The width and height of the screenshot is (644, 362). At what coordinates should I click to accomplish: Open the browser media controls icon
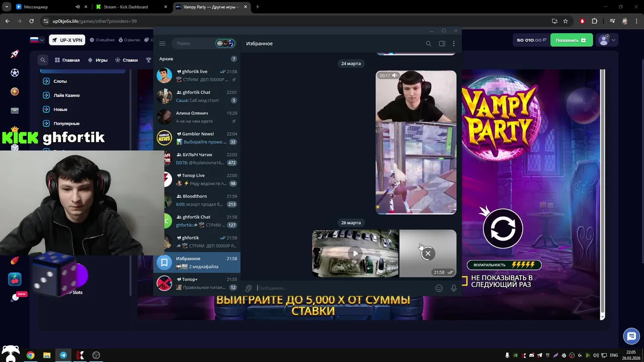(612, 21)
